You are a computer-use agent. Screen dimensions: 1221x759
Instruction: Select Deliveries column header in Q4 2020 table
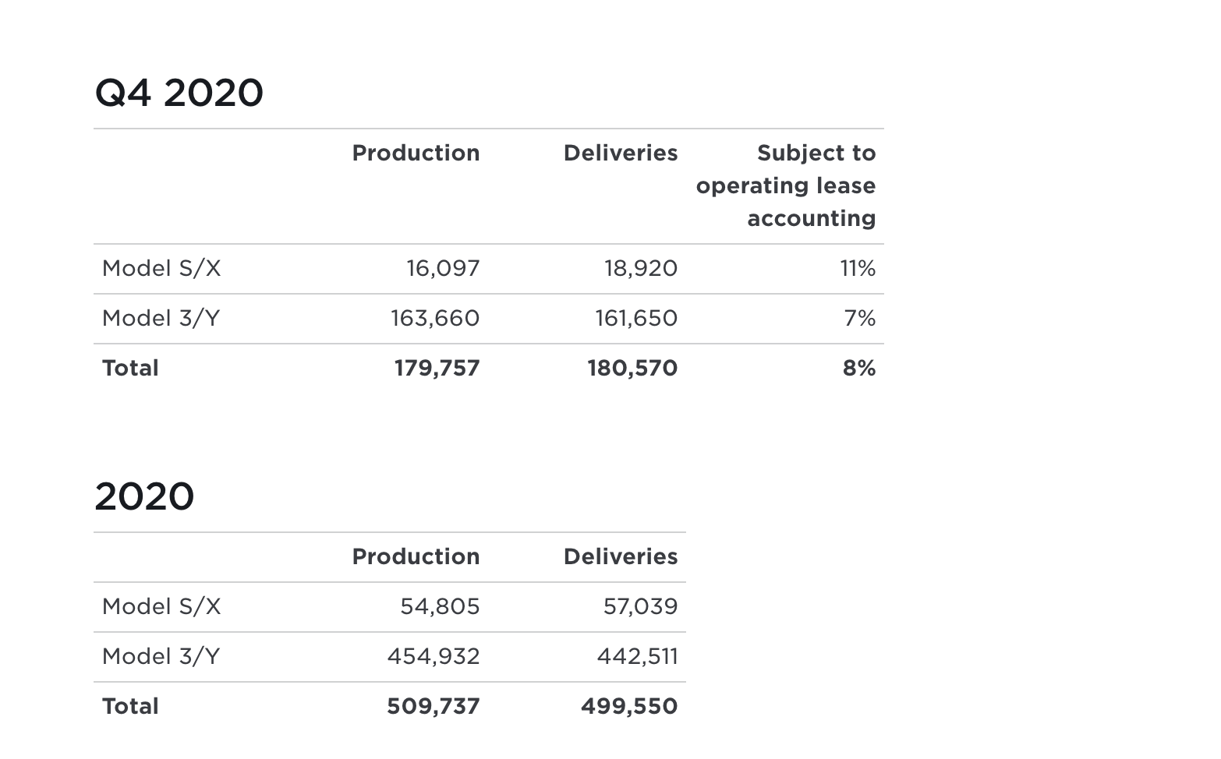620,154
